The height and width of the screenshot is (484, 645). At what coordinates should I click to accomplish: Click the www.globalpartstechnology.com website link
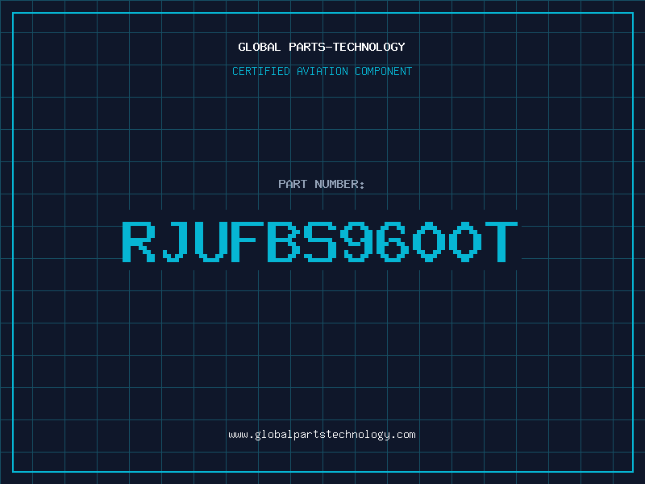coord(322,435)
